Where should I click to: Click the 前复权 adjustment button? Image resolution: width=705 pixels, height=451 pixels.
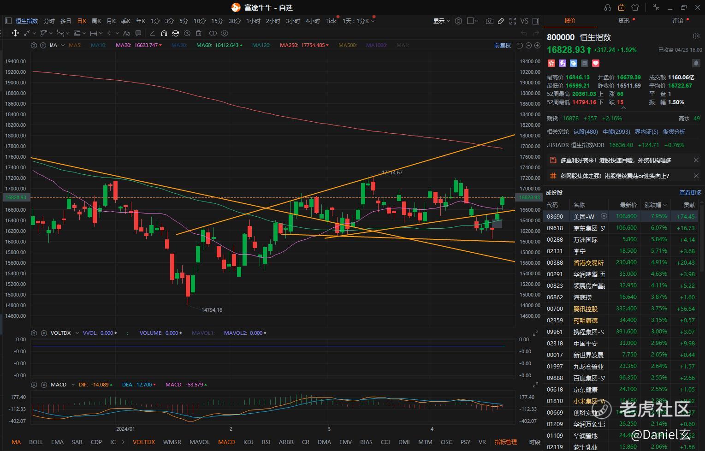click(502, 45)
